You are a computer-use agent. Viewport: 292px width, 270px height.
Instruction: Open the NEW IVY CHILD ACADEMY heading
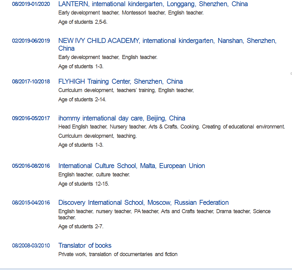point(167,41)
